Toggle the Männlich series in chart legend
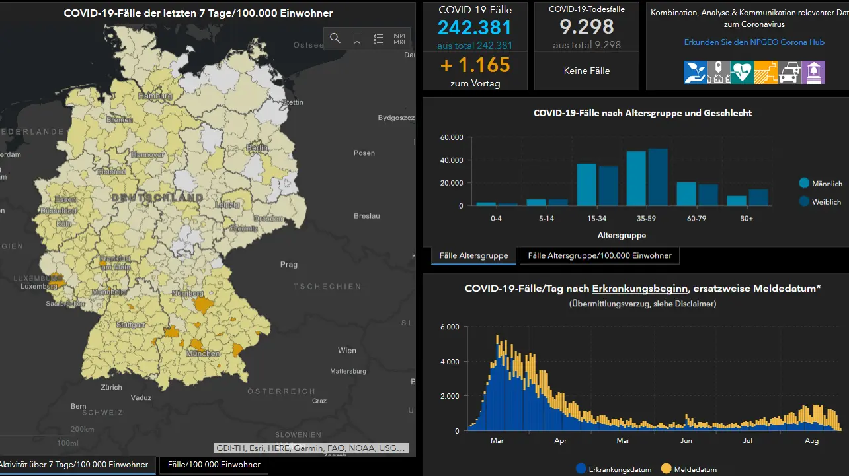The width and height of the screenshot is (849, 476). [x=820, y=184]
